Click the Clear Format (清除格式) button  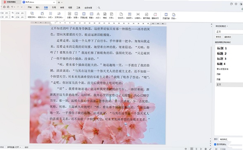(x=228, y=37)
